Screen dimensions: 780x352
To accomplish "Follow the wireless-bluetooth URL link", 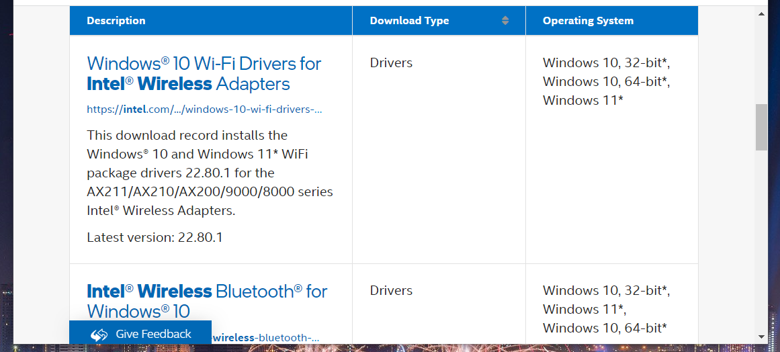I will (x=265, y=338).
